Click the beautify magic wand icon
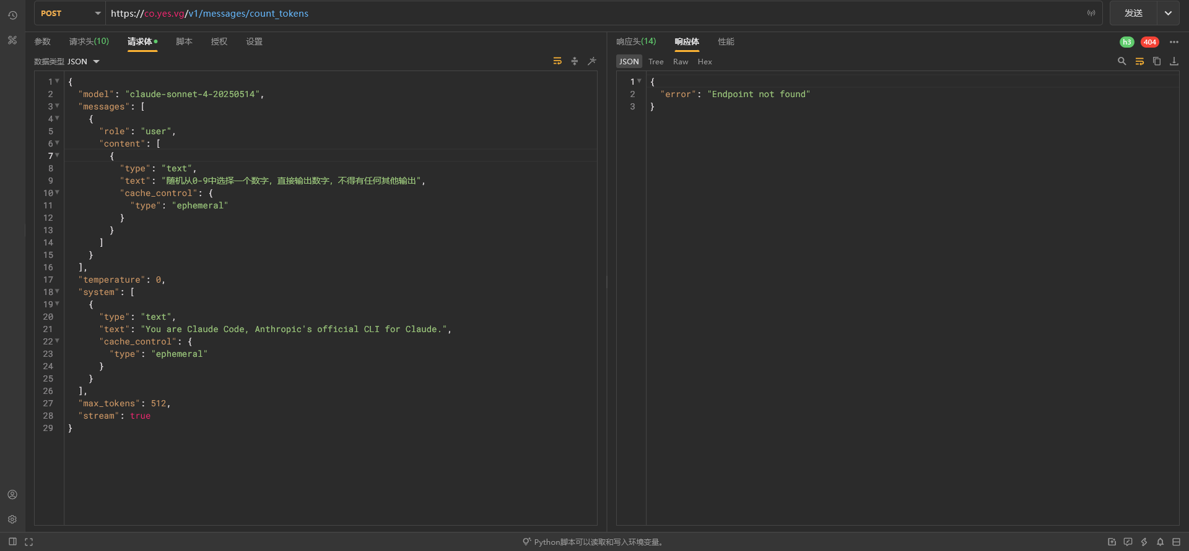Screen dimensions: 1189x551 pyautogui.click(x=592, y=61)
